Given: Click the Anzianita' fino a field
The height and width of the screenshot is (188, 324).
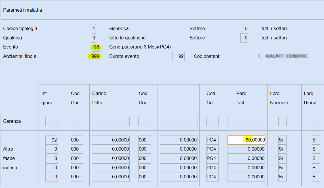Looking at the screenshot, I should 94,56.
